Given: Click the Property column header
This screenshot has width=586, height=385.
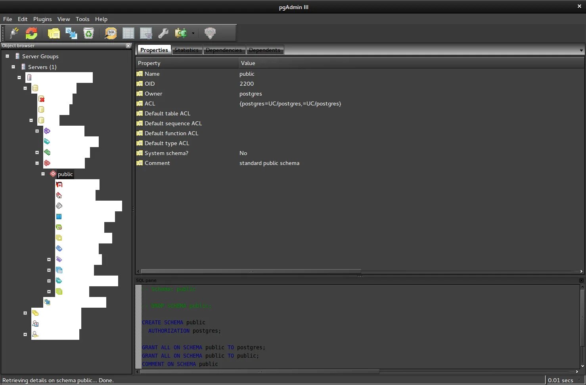Looking at the screenshot, I should (187, 63).
